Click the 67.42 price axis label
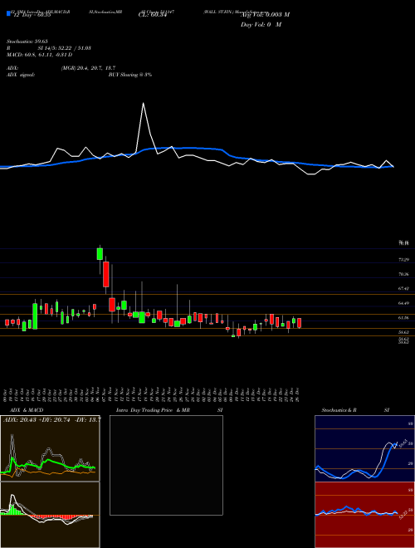Image resolution: width=415 pixels, height=548 pixels. [404, 289]
